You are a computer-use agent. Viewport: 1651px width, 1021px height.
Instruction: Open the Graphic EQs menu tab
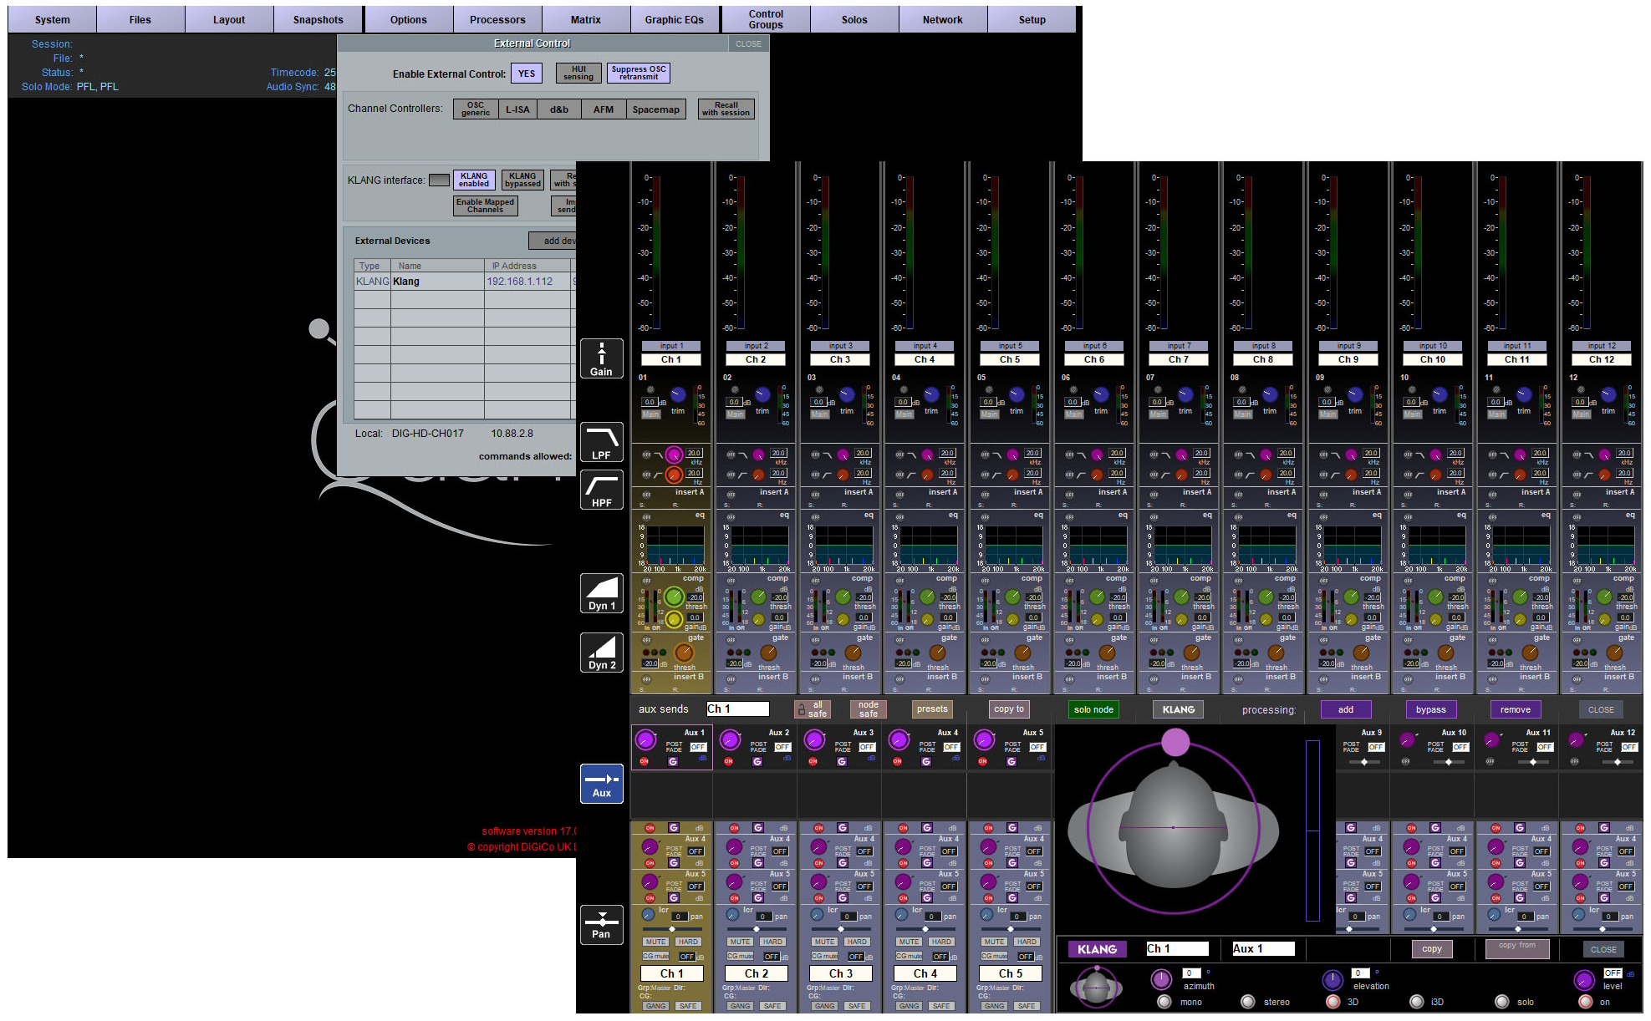click(x=674, y=19)
